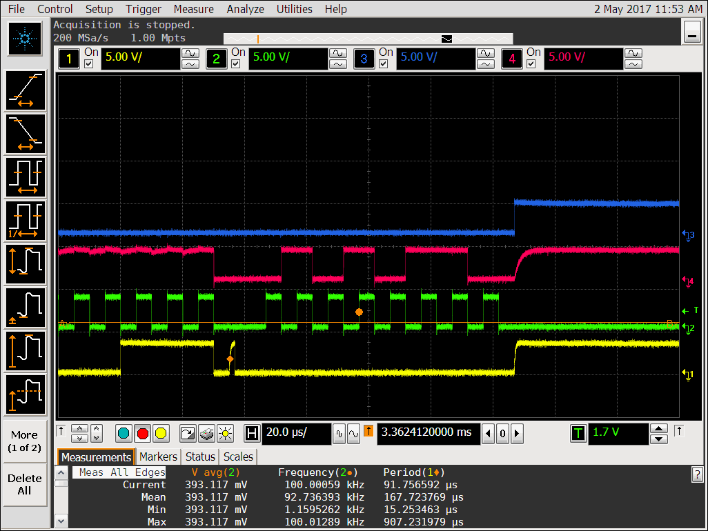Toggle channel 4 On checkbox
This screenshot has width=708, height=531.
pos(531,64)
